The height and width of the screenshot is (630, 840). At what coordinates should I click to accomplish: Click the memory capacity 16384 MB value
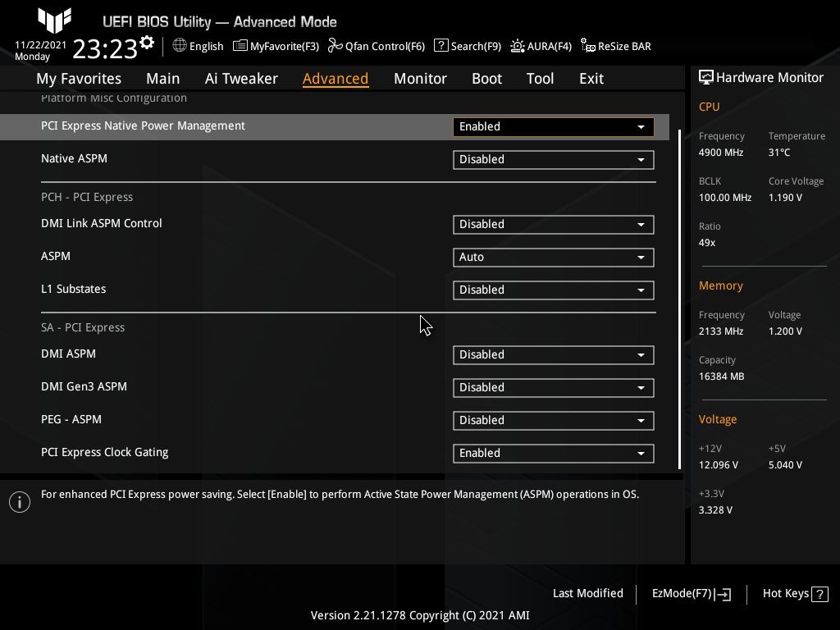pyautogui.click(x=721, y=376)
